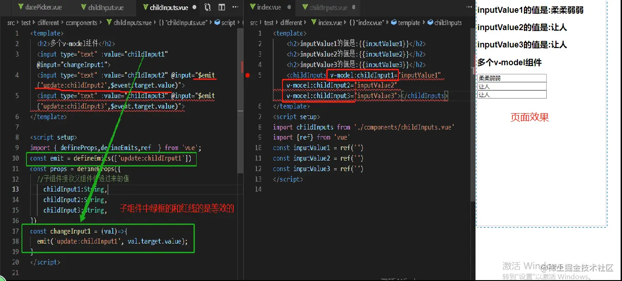Open the index.vue tab
This screenshot has height=281, width=622.
pyautogui.click(x=268, y=7)
